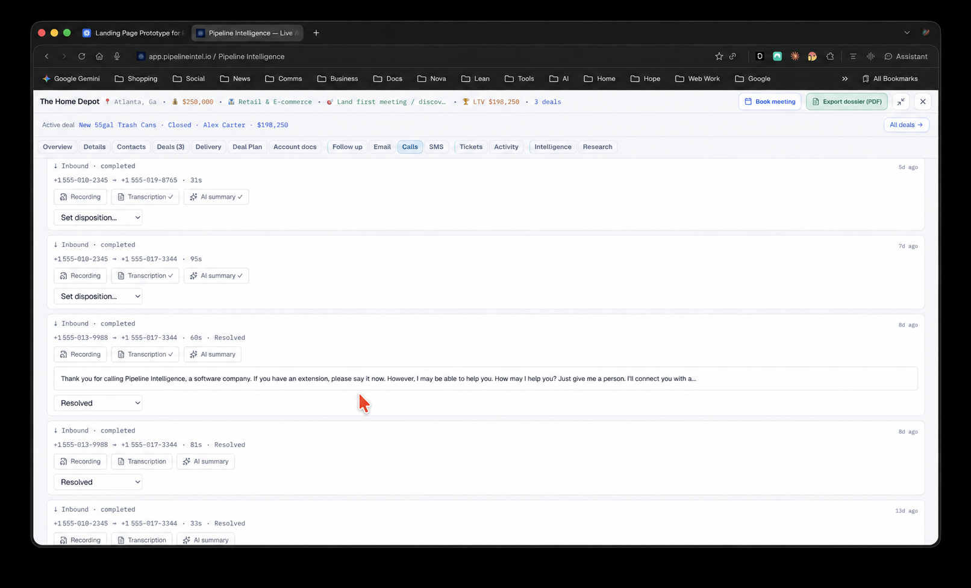Open the New 55gal Trash Cans deal

(x=117, y=125)
